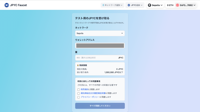Viewport: 200px width, 112px height.
Task: Click the JPYC unit label in amount field
Action: 120,58
